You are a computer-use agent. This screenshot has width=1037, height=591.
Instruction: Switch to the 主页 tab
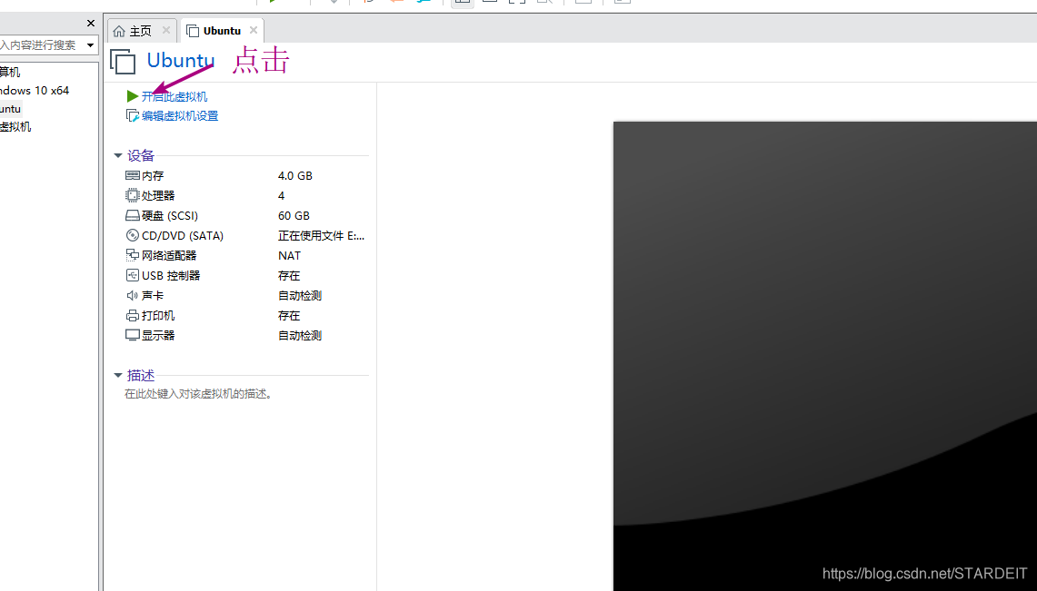pyautogui.click(x=142, y=30)
